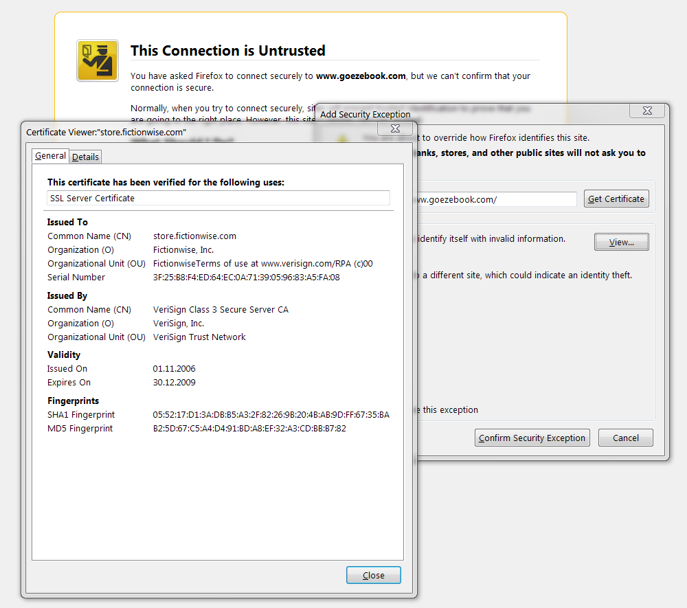Click the SHA1 Fingerprint label
This screenshot has width=687, height=608.
[x=81, y=415]
